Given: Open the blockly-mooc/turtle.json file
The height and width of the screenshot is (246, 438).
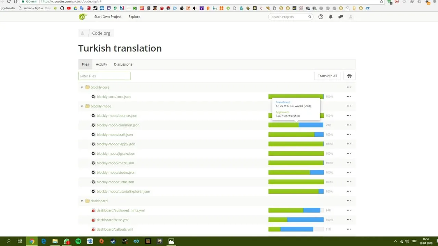Looking at the screenshot, I should (x=115, y=182).
